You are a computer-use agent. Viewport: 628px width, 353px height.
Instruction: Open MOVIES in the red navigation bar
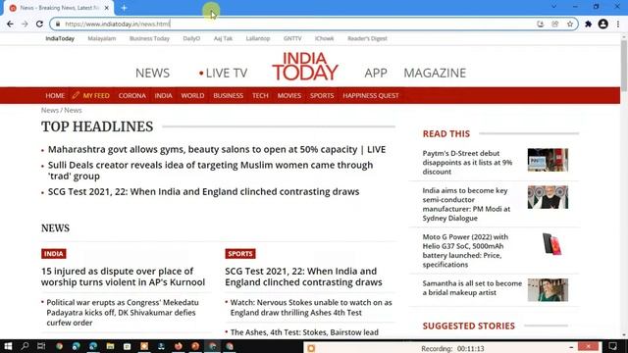click(x=289, y=96)
